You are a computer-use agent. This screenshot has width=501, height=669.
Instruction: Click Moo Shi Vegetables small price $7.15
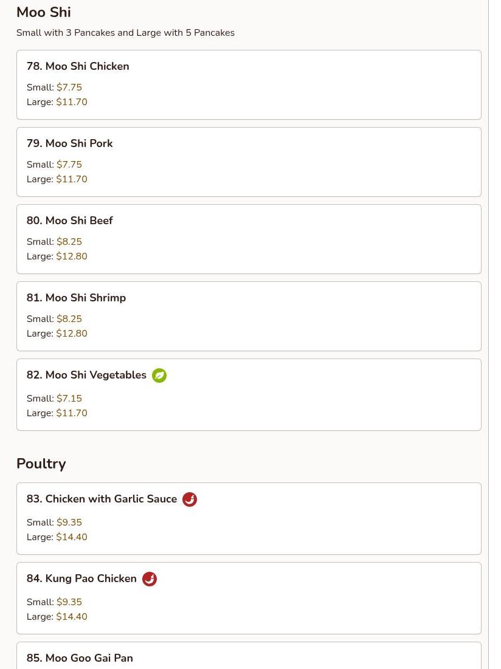pyautogui.click(x=69, y=399)
